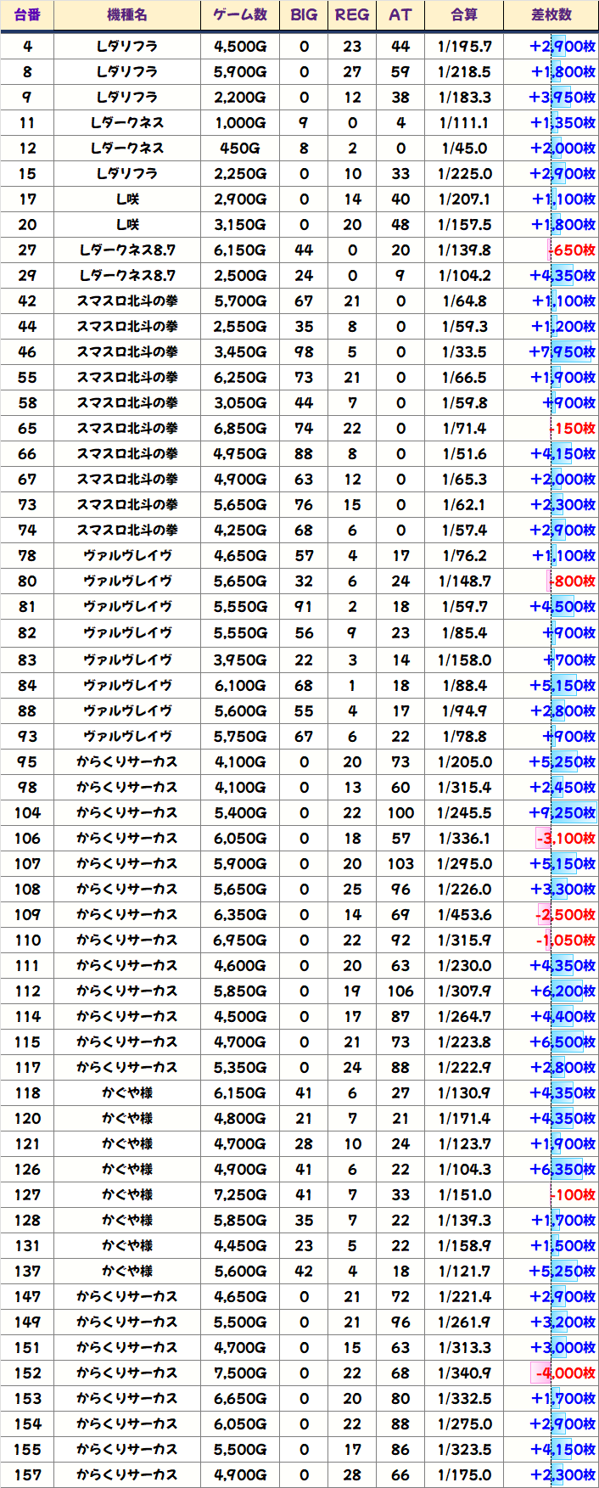
Task: Click the 機種名 column header
Action: [127, 15]
